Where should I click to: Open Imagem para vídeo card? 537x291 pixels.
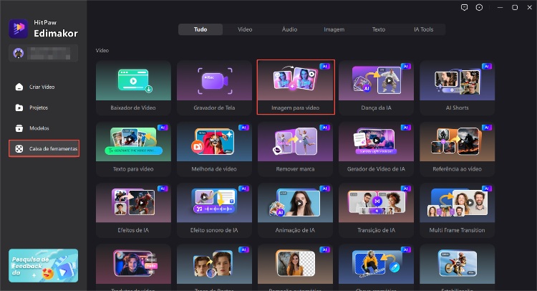pyautogui.click(x=295, y=87)
